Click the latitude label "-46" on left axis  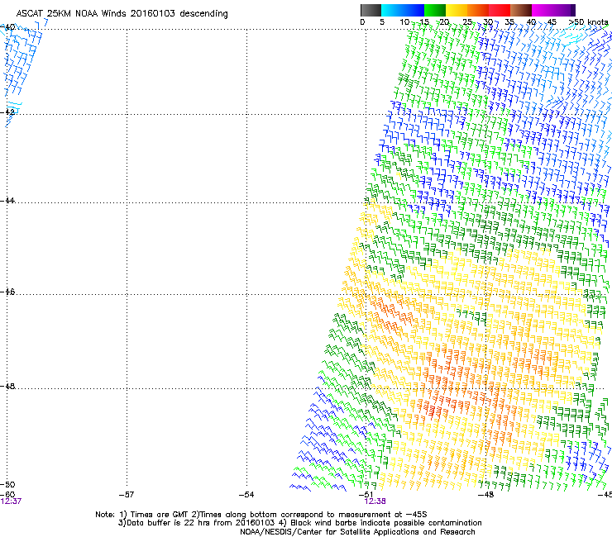7,292
